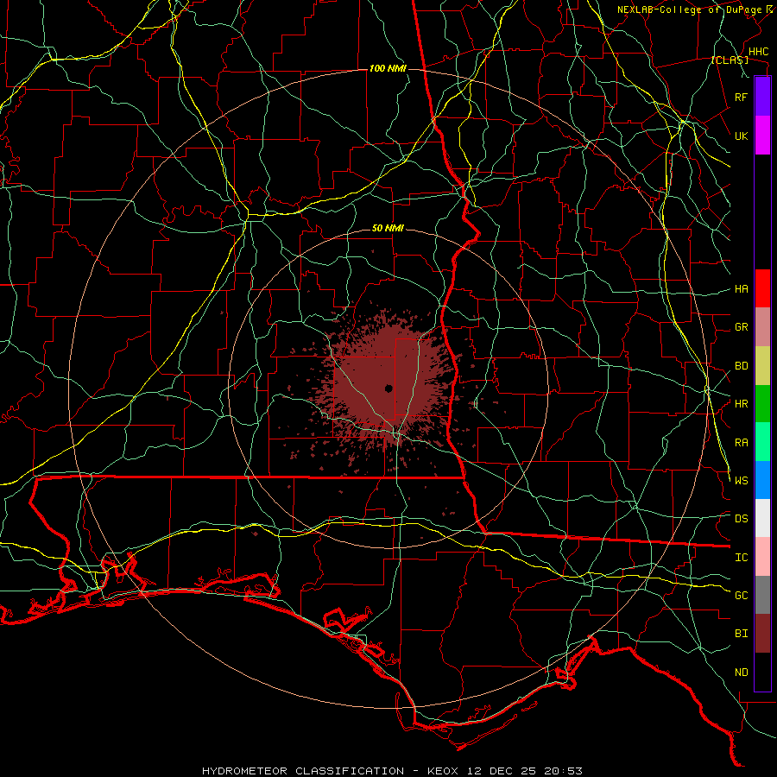Viewport: 777px width, 777px height.
Task: Click the UK legend label
Action: pyautogui.click(x=742, y=136)
